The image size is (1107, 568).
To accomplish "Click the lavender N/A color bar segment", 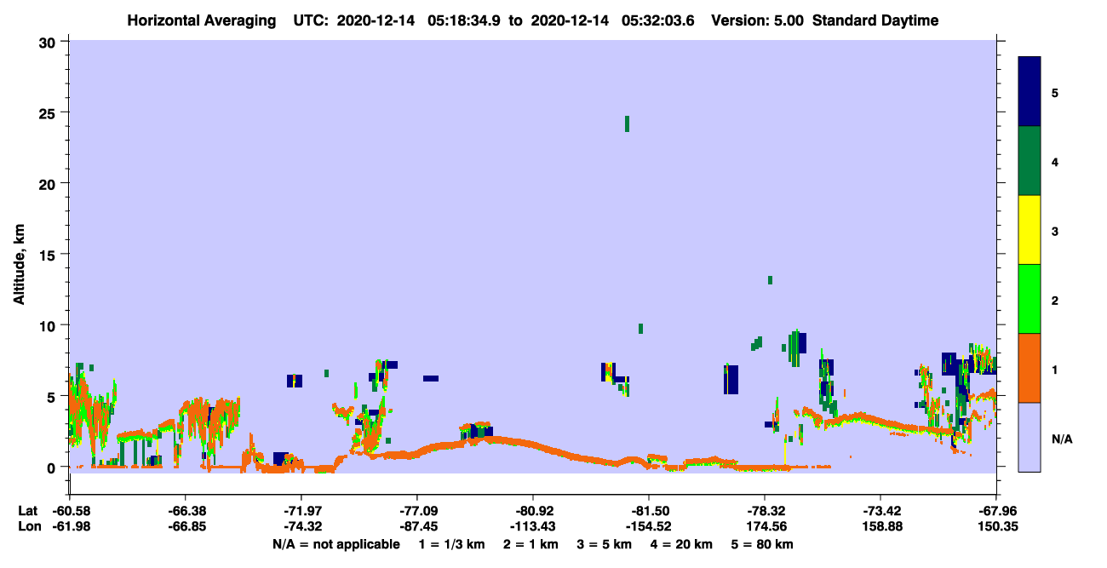I will pos(1030,437).
